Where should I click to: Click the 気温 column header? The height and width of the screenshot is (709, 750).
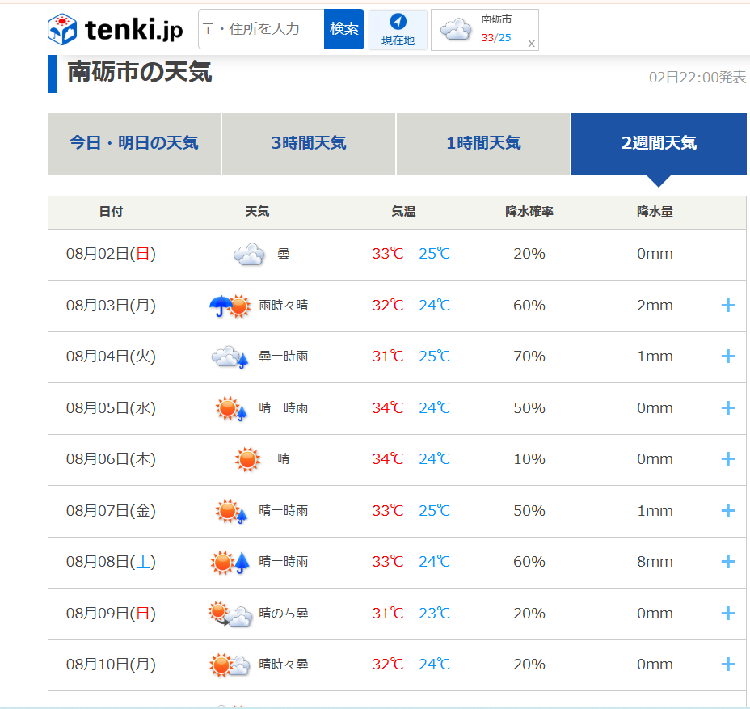click(403, 212)
